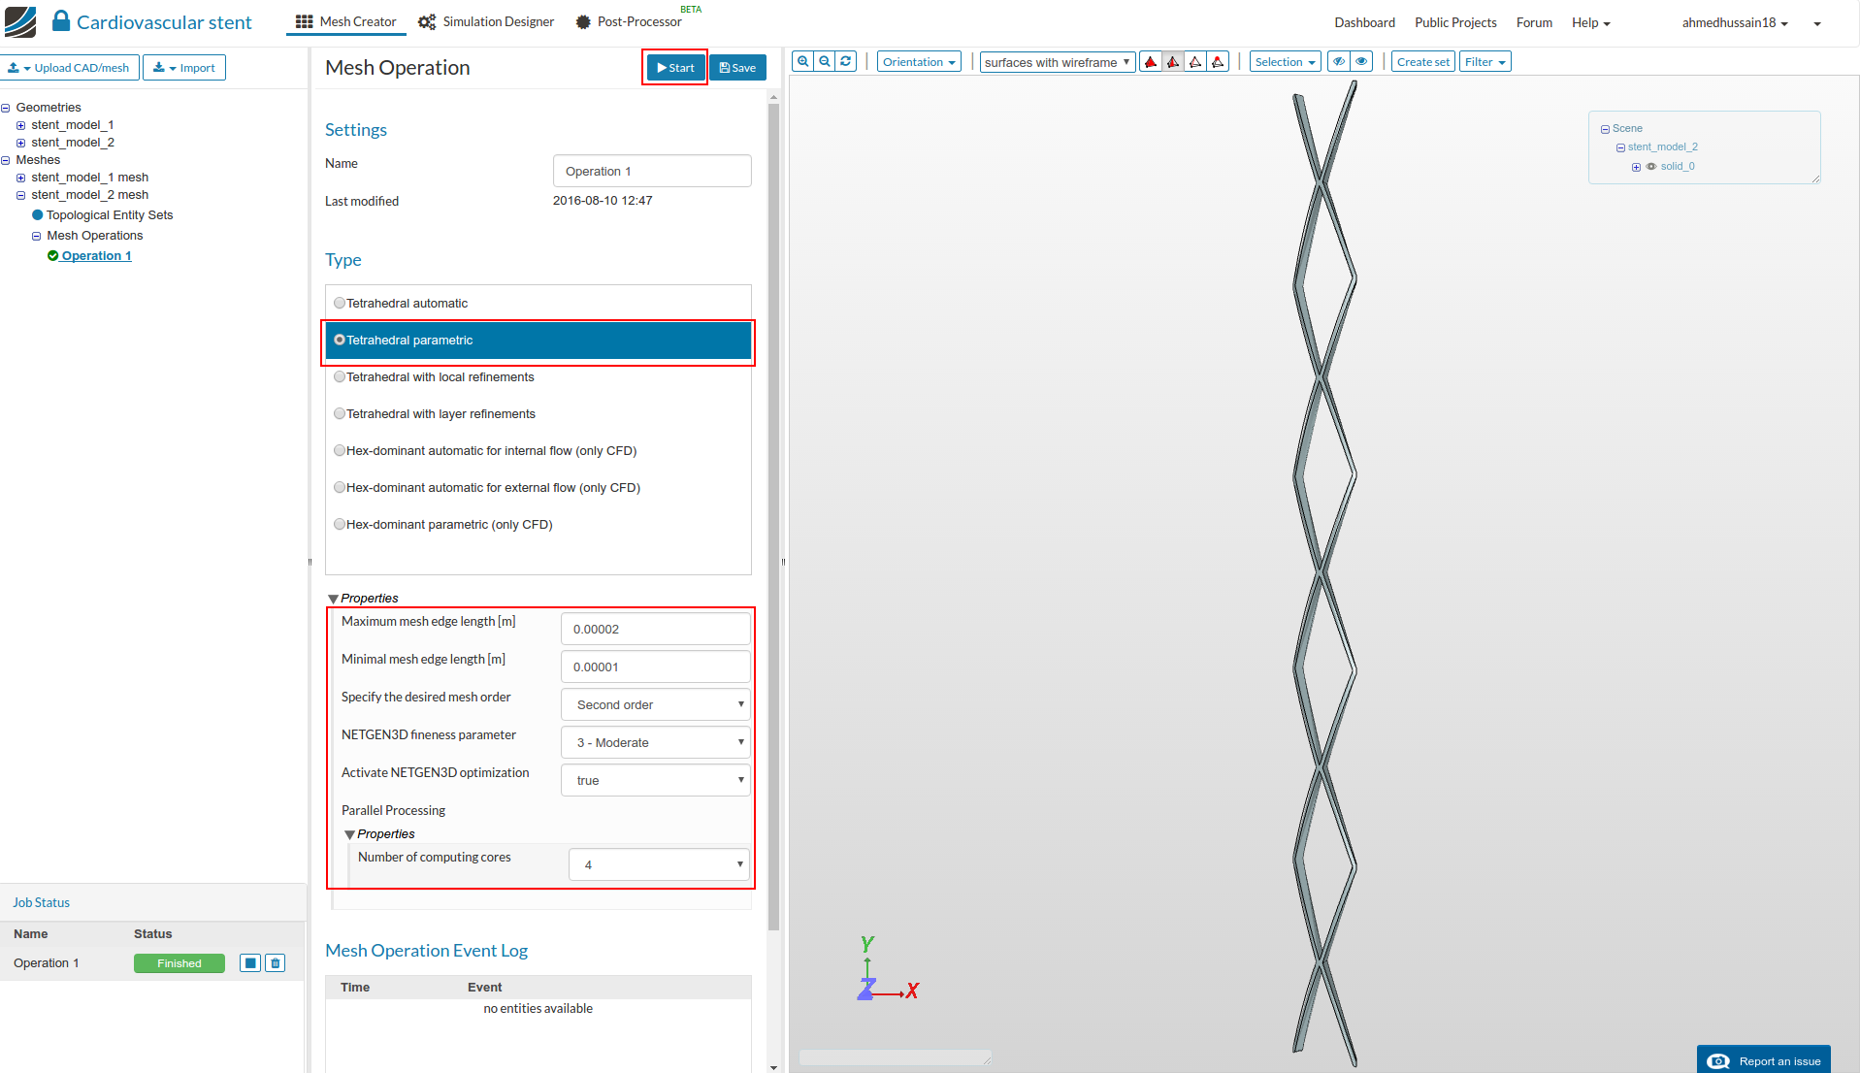Image resolution: width=1860 pixels, height=1073 pixels.
Task: Open the Mesh Creator tab
Action: pos(346,21)
